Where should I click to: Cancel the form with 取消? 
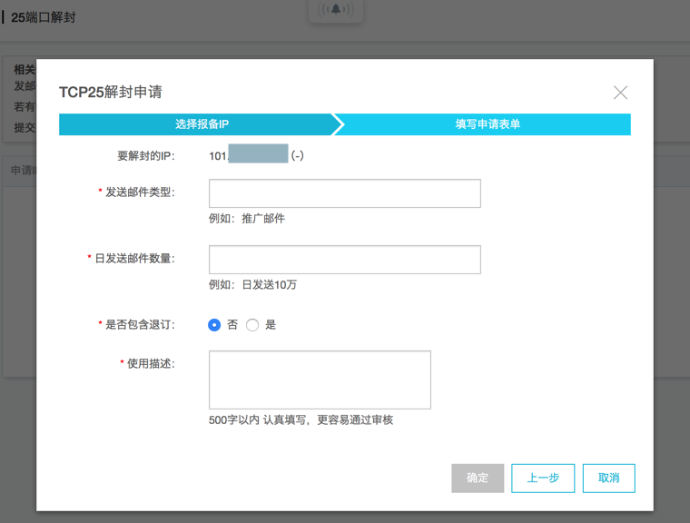coord(608,479)
